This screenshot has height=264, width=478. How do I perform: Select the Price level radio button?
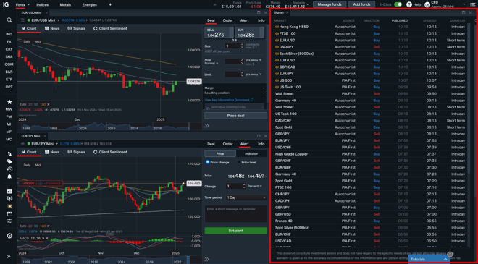(239, 162)
